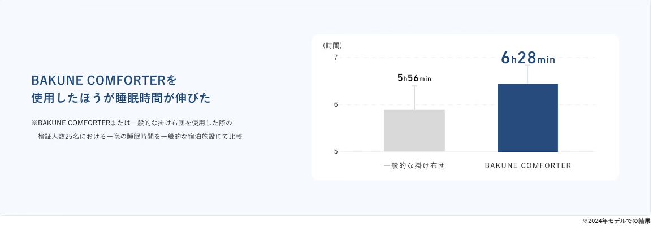The image size is (653, 227).
Task: Click the y-axis value 5
Action: coord(336,151)
